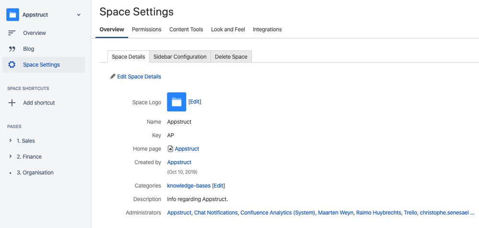The height and width of the screenshot is (228, 479).
Task: Open Raimo Huybrechts administrator link
Action: click(x=378, y=213)
